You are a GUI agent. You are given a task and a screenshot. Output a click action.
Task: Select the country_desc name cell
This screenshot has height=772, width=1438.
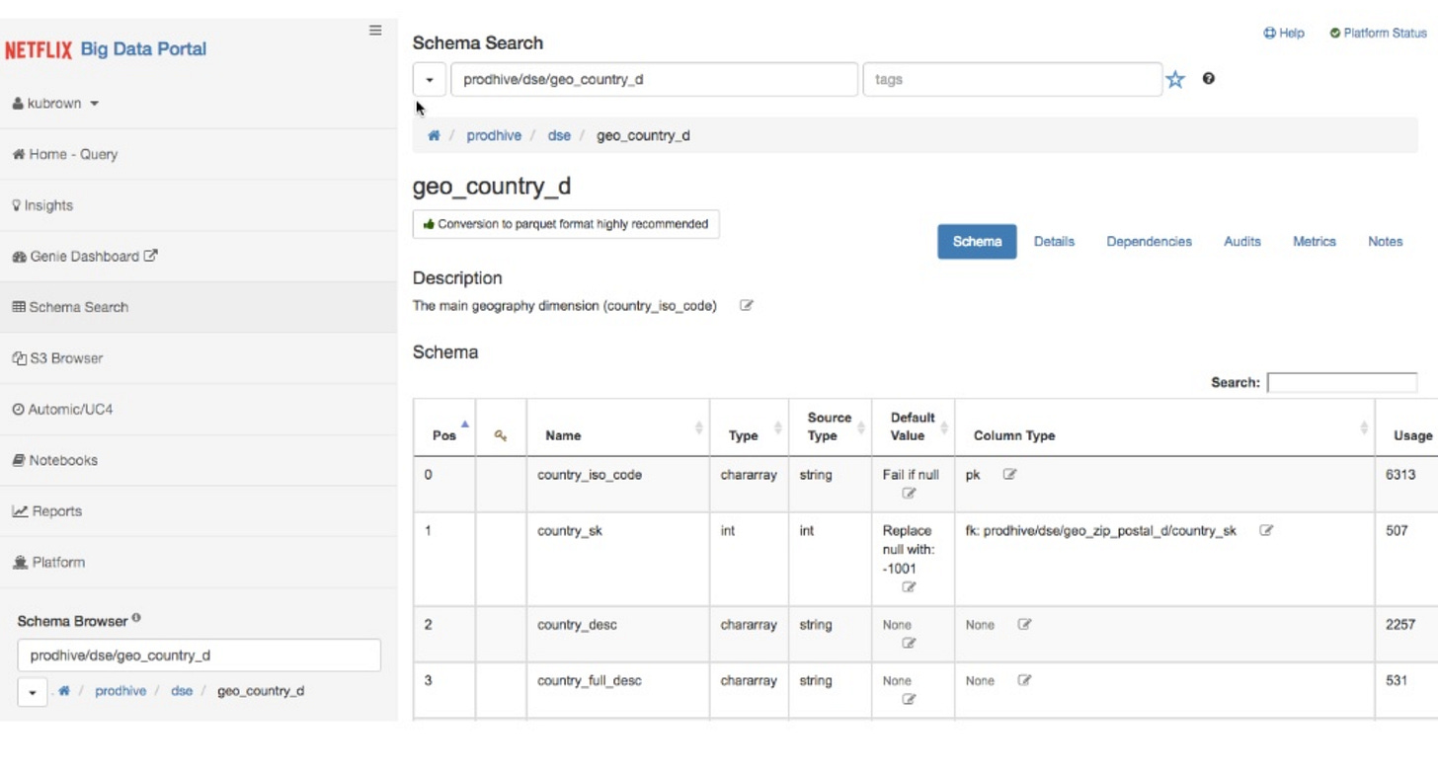point(618,634)
